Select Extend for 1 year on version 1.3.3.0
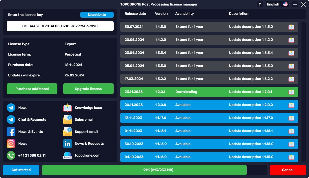 189,66
